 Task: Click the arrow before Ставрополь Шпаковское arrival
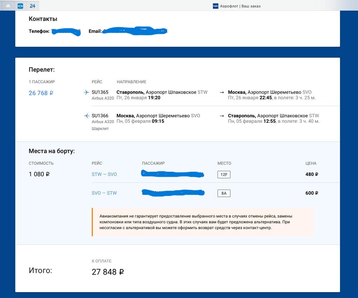tap(222, 116)
